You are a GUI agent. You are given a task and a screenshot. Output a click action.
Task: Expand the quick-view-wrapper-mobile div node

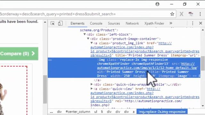[92, 84]
